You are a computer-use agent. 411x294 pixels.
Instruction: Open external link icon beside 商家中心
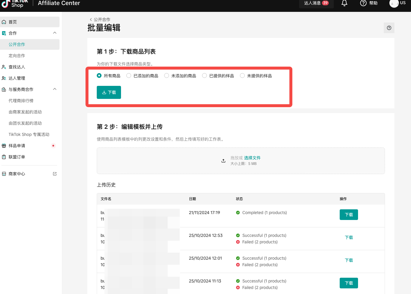(x=55, y=174)
